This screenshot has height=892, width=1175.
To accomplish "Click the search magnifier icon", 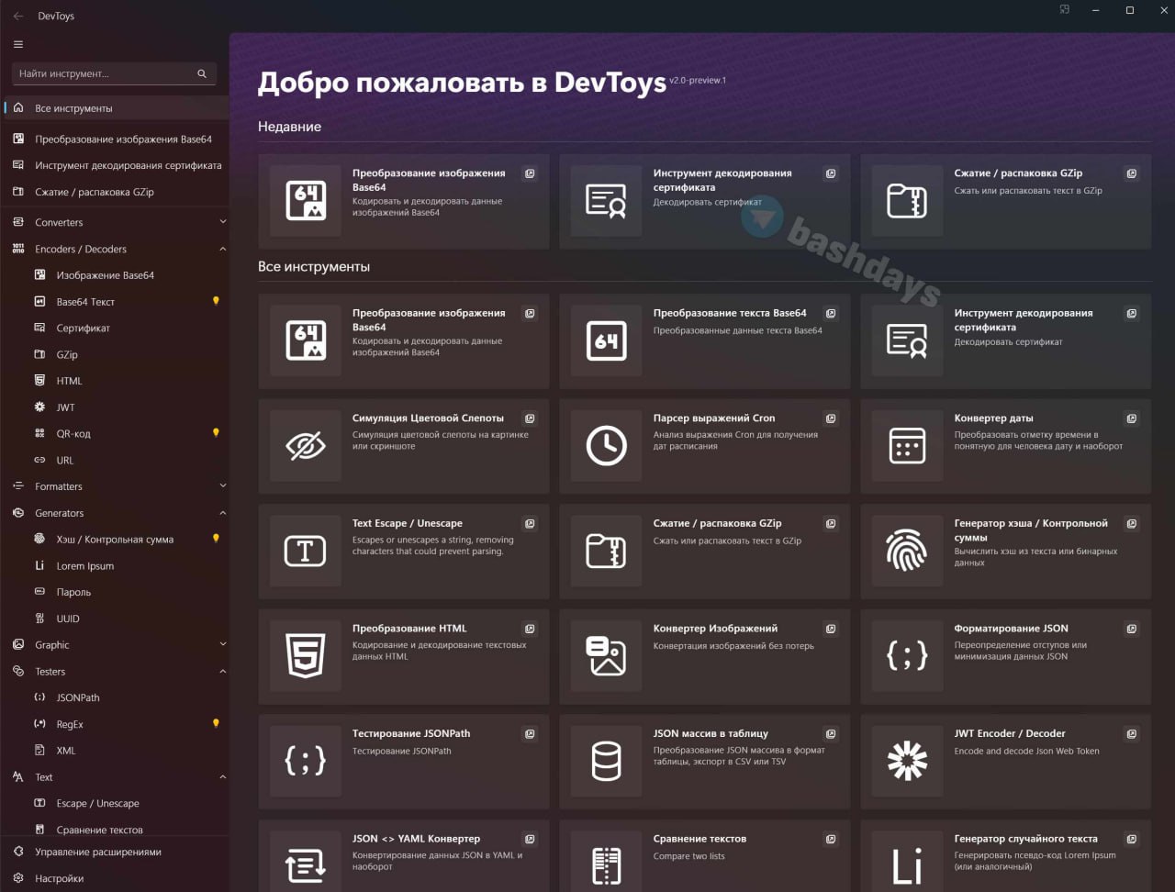I will (x=202, y=73).
